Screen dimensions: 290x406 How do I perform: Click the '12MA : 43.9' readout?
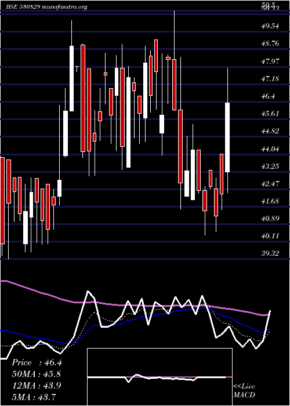tap(37, 385)
